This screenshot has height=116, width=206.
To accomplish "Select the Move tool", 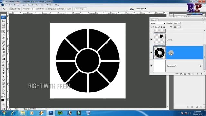I will (x=3, y=21).
